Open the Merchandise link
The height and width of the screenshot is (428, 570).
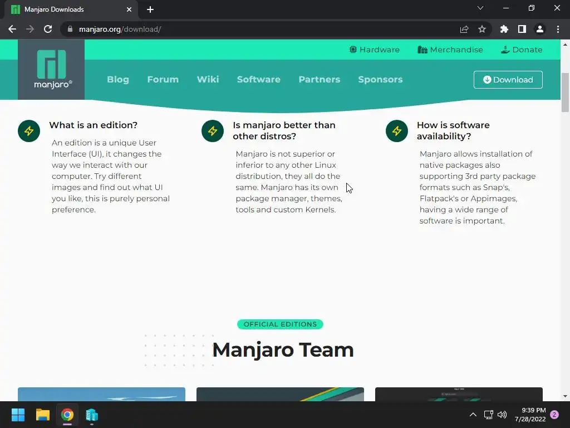[450, 50]
